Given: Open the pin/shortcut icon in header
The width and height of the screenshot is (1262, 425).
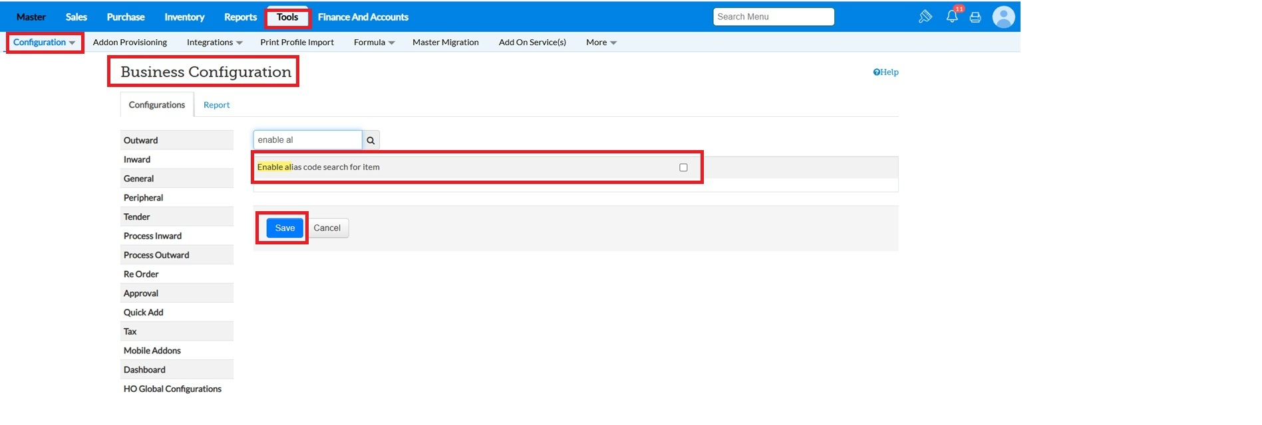Looking at the screenshot, I should (x=925, y=17).
